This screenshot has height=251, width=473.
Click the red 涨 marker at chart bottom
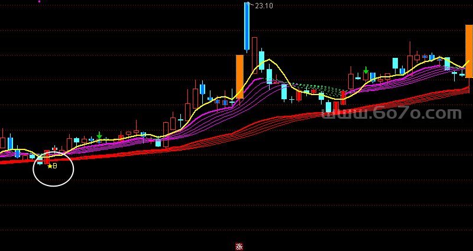(x=239, y=247)
